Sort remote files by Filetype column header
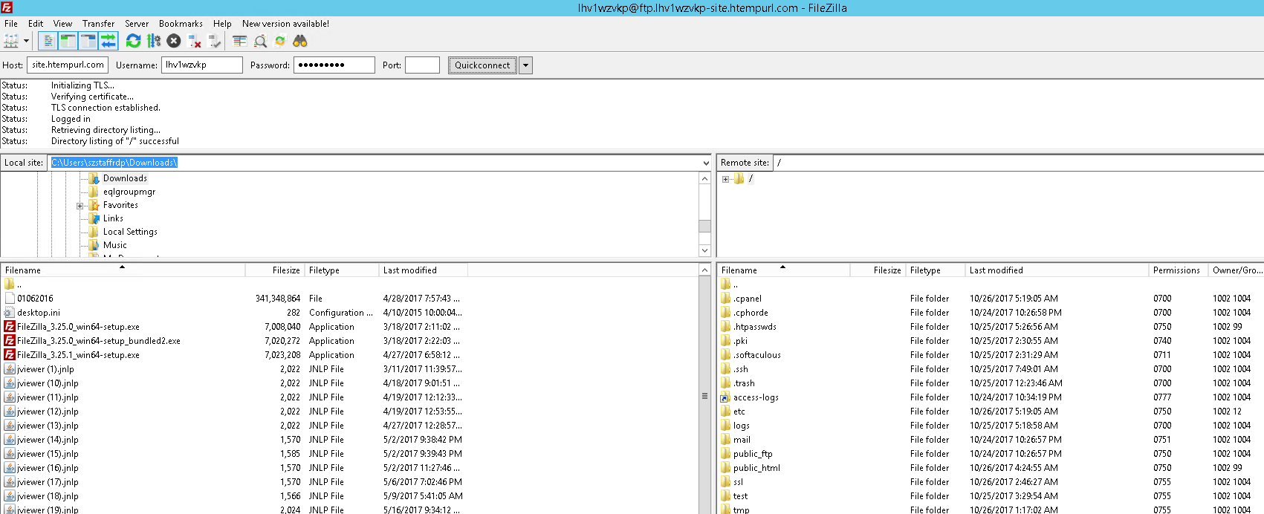Screen dimensions: 1264x514 click(x=936, y=270)
